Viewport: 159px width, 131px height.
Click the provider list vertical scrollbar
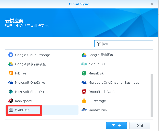152,95
